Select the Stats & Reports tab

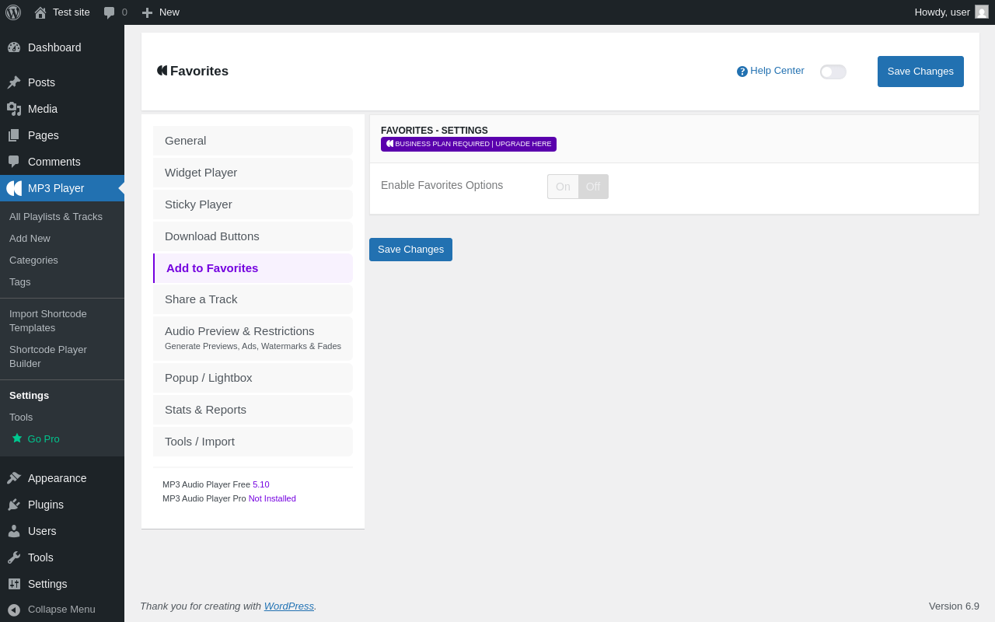(x=253, y=410)
